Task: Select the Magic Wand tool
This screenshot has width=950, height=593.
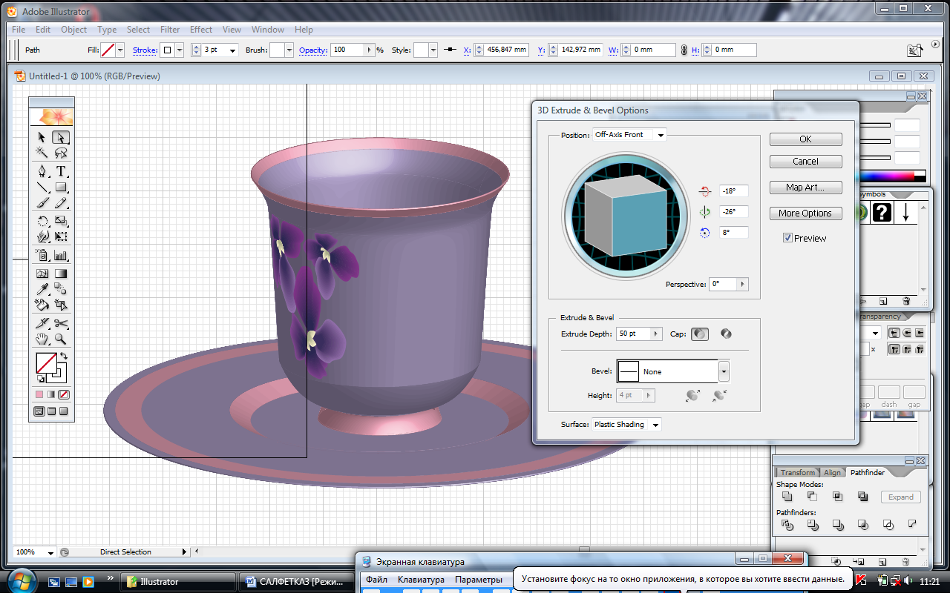Action: 42,153
